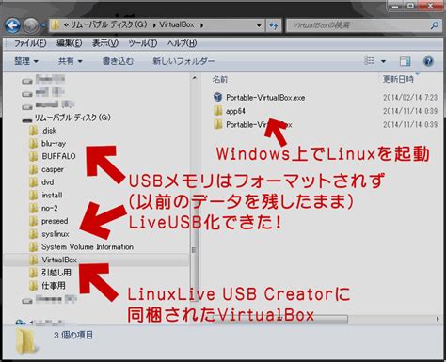Image resolution: width=446 pixels, height=362 pixels.
Task: Click the .disk folder icon
Action: tap(34, 131)
